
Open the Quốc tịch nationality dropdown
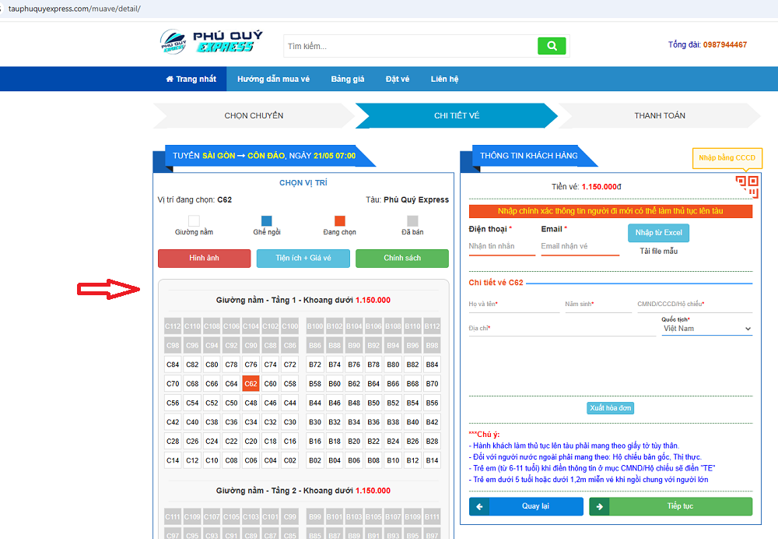point(707,329)
